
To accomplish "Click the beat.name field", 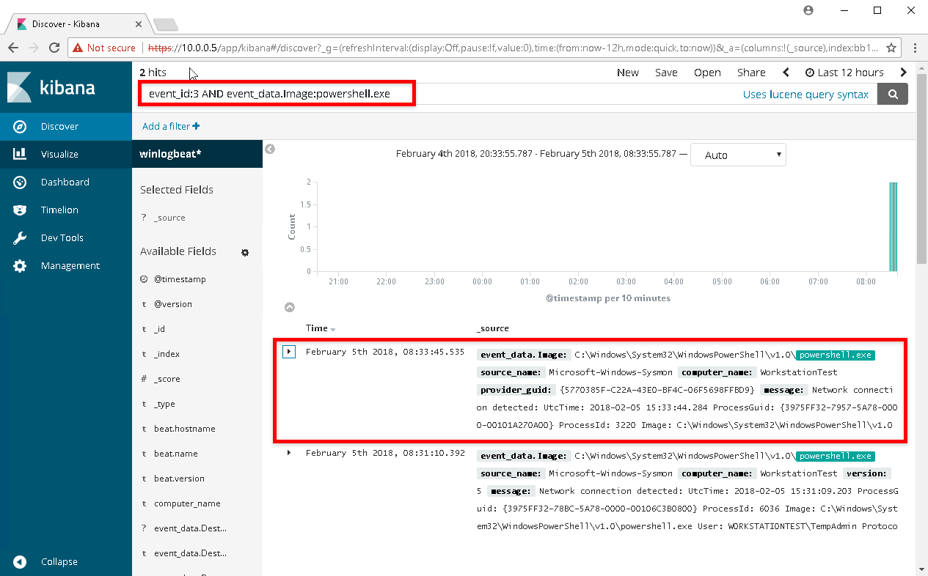I will click(176, 454).
